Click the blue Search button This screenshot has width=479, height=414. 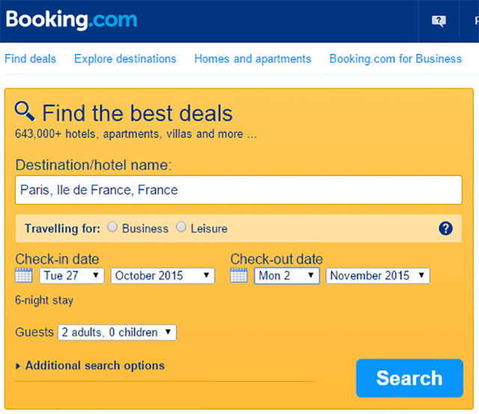[x=409, y=378]
